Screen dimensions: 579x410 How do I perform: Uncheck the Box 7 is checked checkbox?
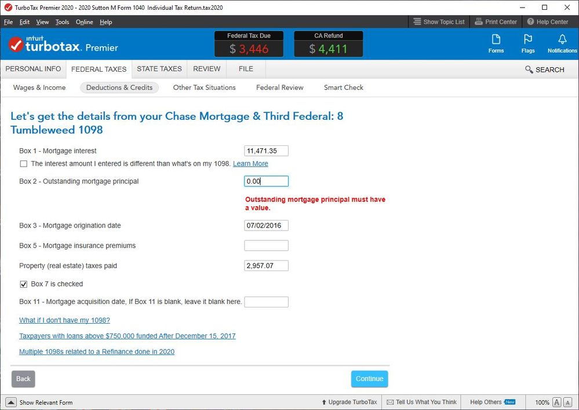click(x=24, y=284)
